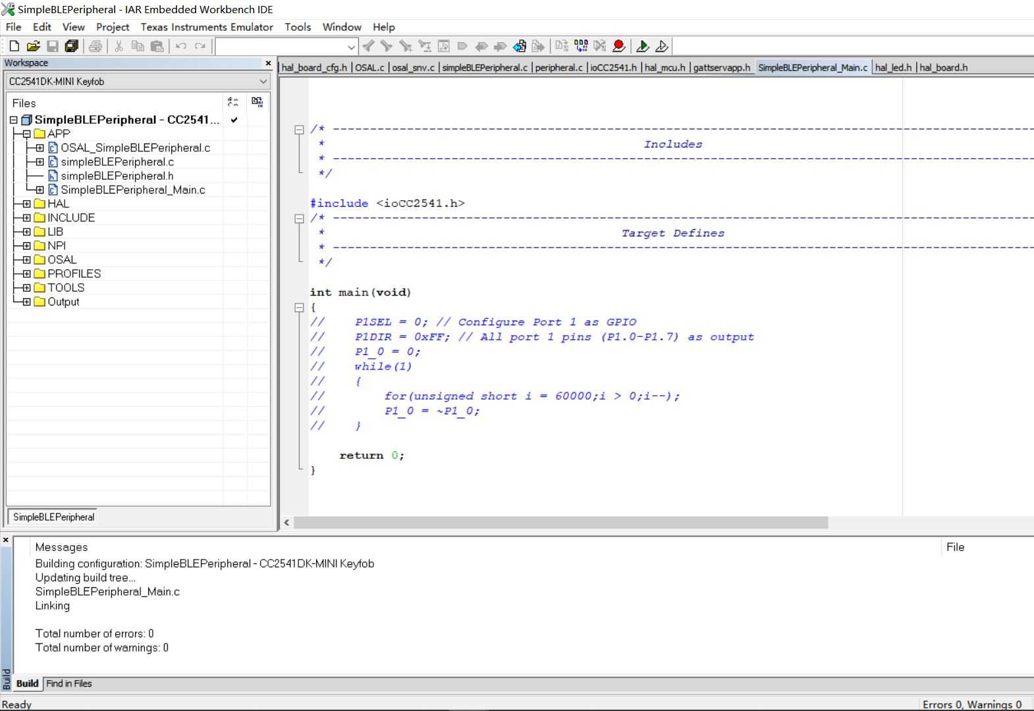1034x711 pixels.
Task: Expand the INCLUDE folder
Action: [x=26, y=218]
